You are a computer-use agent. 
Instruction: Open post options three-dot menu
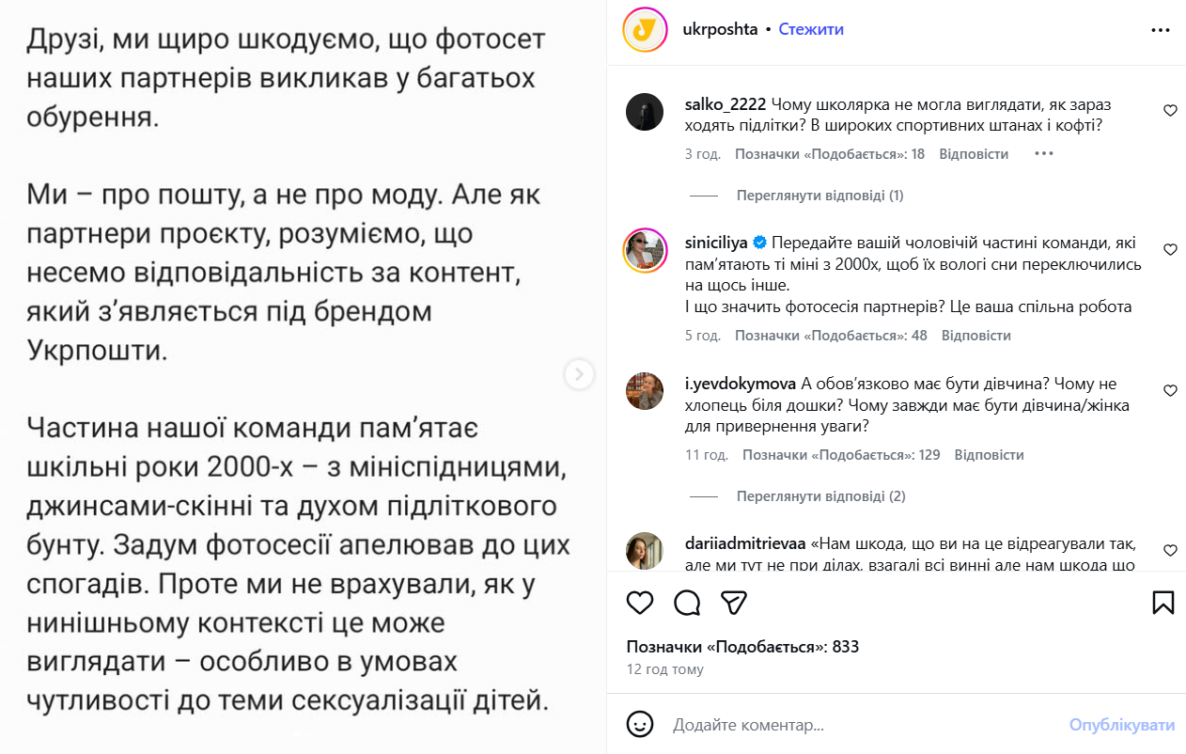[1161, 30]
